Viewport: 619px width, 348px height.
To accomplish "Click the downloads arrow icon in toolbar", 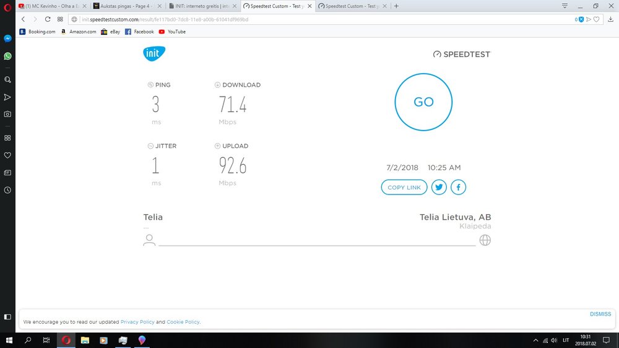I will [610, 19].
